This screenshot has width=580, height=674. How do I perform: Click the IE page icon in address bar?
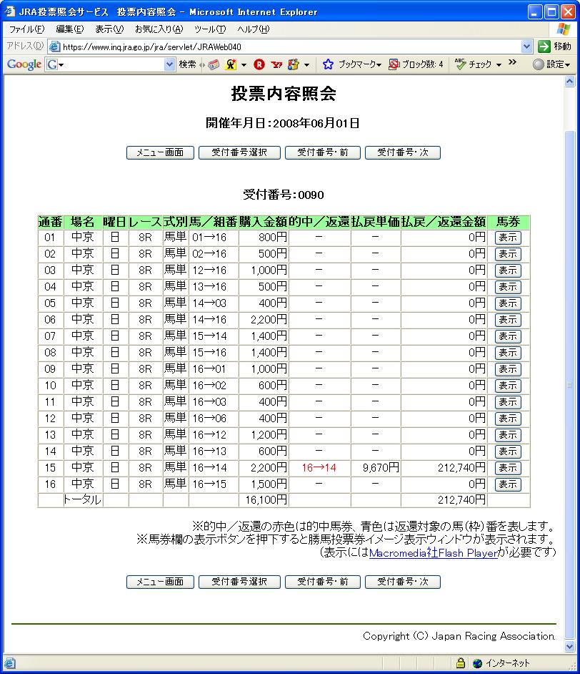tap(54, 47)
